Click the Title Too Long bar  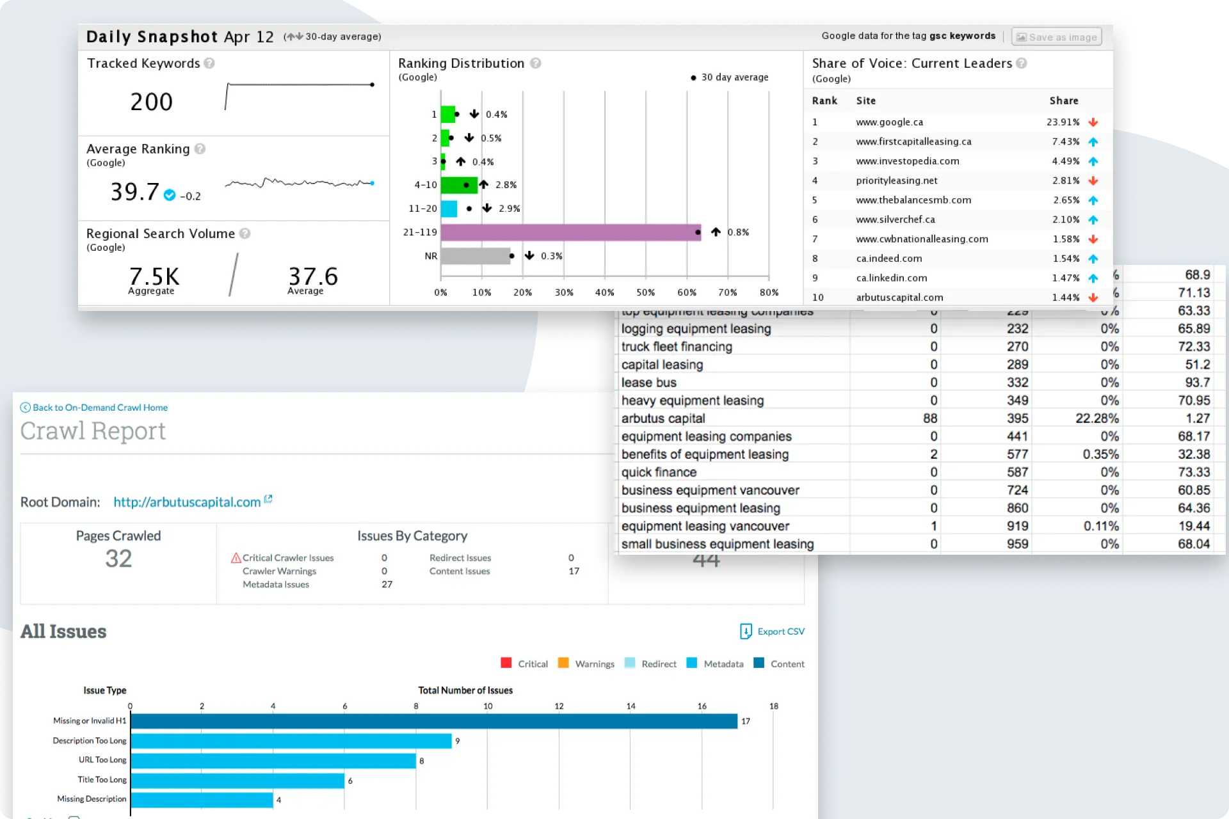237,781
